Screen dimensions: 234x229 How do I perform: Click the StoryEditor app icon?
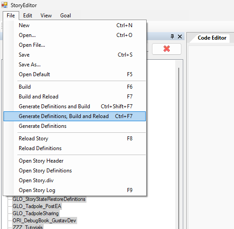(x=4, y=5)
